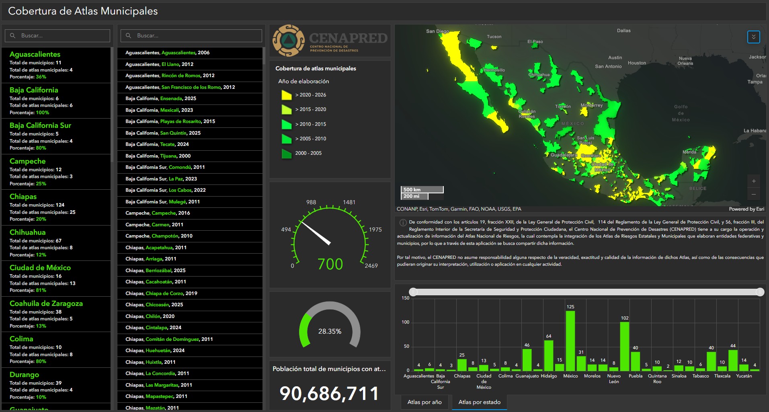Select the Durango state card

pos(56,385)
